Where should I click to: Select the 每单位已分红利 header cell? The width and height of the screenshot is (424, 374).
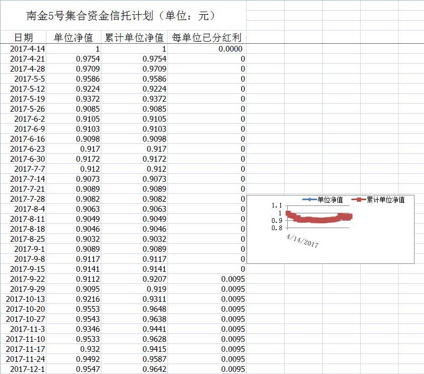click(x=207, y=37)
